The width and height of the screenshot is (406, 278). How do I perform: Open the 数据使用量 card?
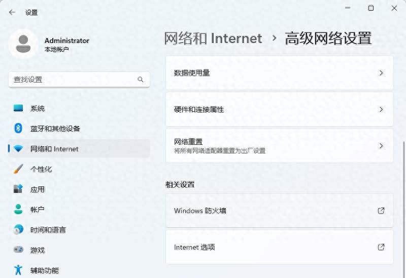pyautogui.click(x=280, y=73)
